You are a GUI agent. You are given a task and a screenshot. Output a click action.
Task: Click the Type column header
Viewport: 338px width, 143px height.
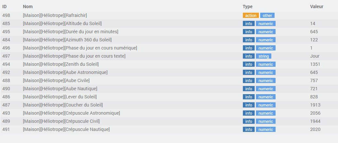click(247, 7)
